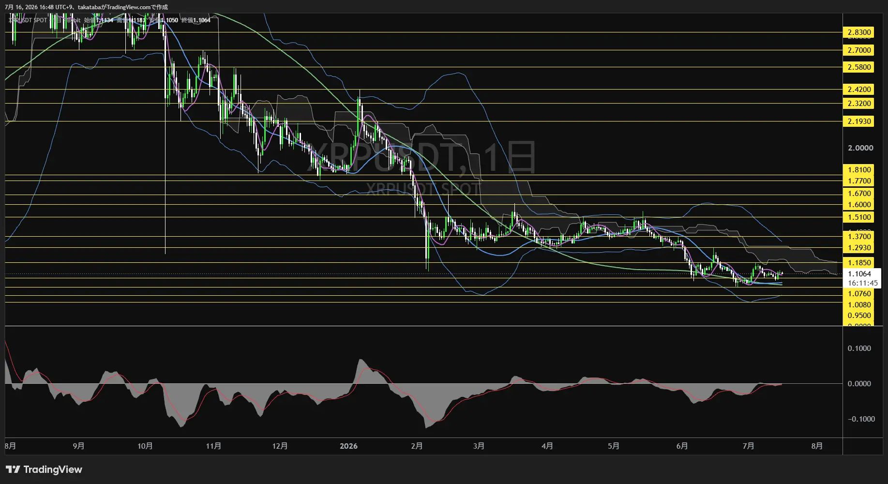Select the 1.7700 price level label
Screen dimensions: 888x484
coord(859,181)
